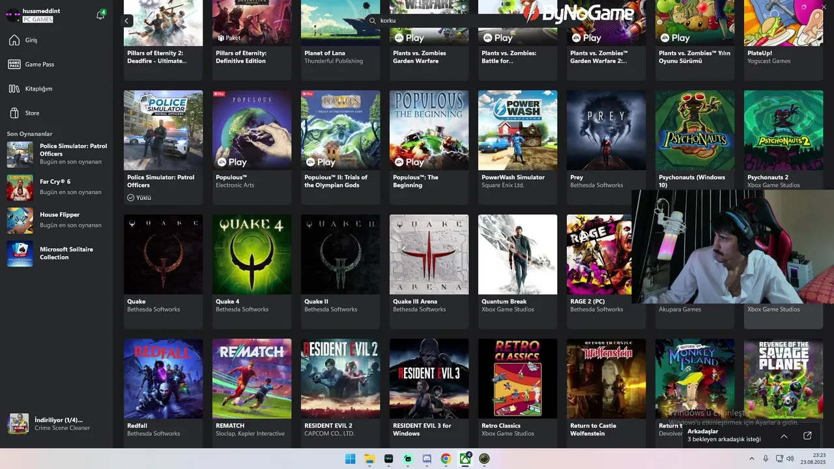
Task: Click Bethesda Softworks under Quake 4
Action: coord(242,309)
